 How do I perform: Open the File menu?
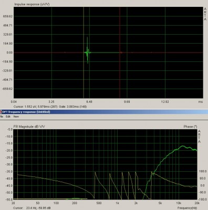[x=2, y=117]
